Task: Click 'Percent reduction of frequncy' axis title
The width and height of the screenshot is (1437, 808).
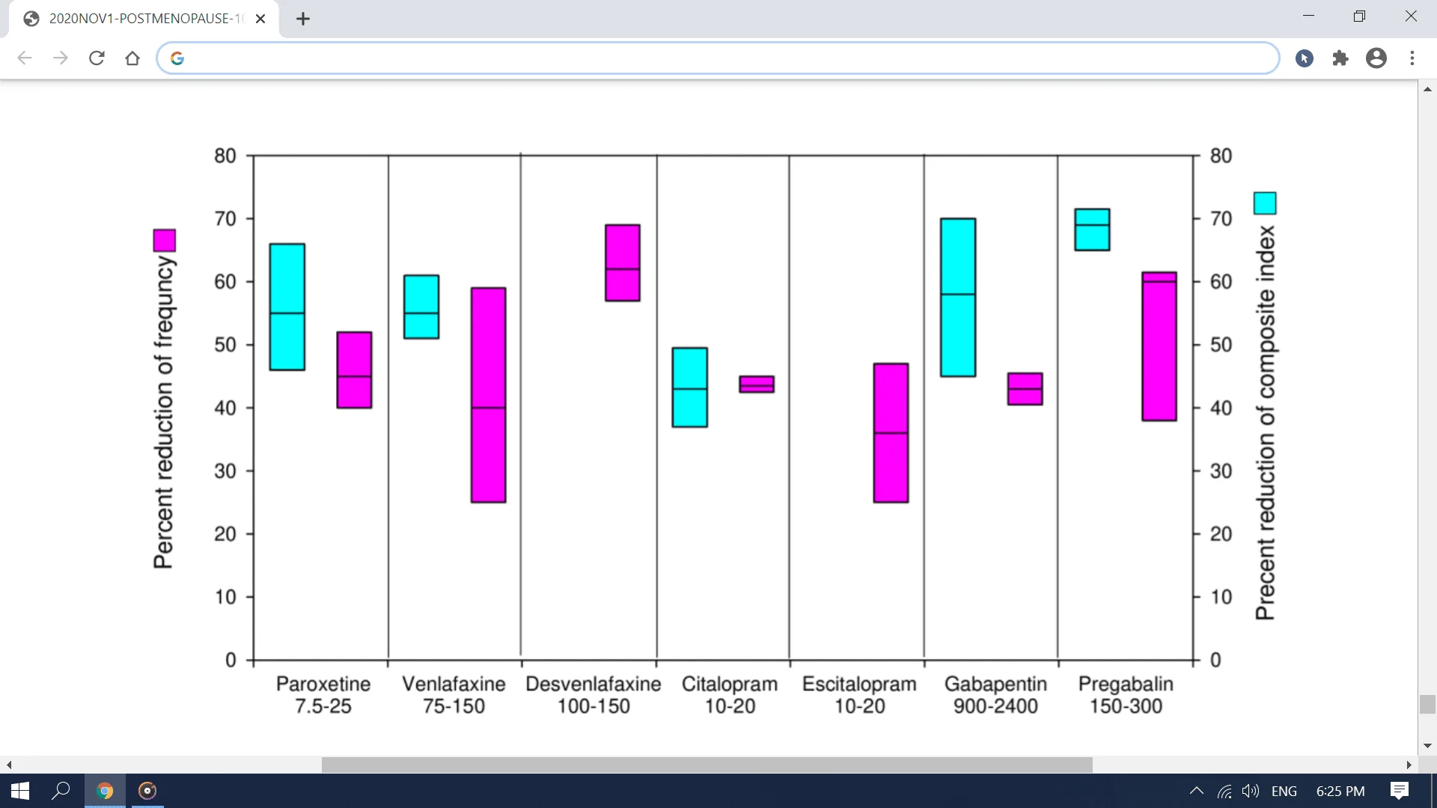Action: pos(164,412)
